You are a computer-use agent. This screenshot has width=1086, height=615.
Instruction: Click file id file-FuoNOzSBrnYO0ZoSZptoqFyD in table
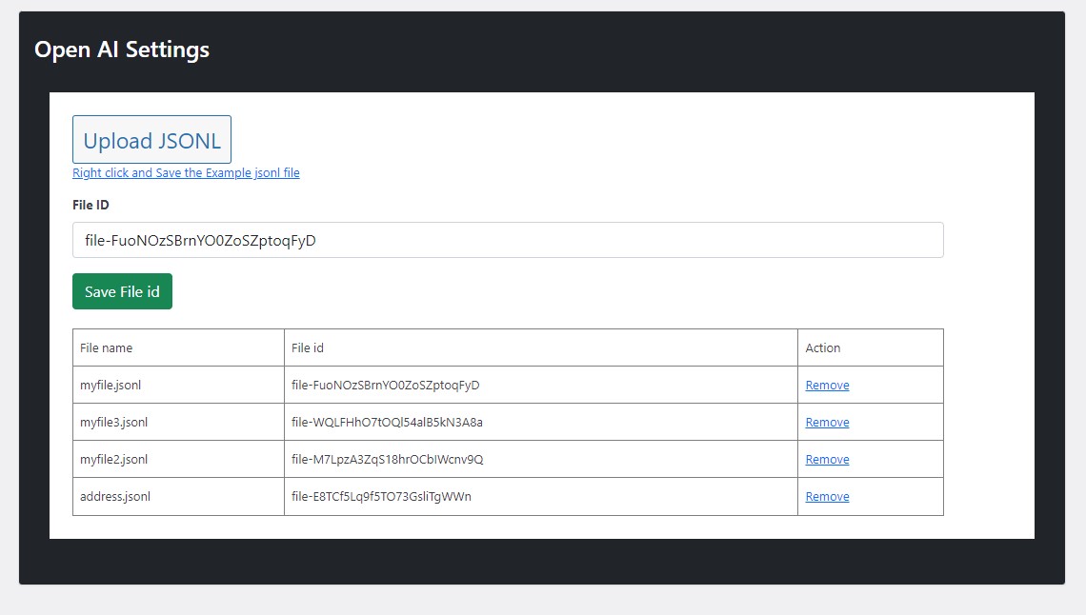pyautogui.click(x=385, y=386)
